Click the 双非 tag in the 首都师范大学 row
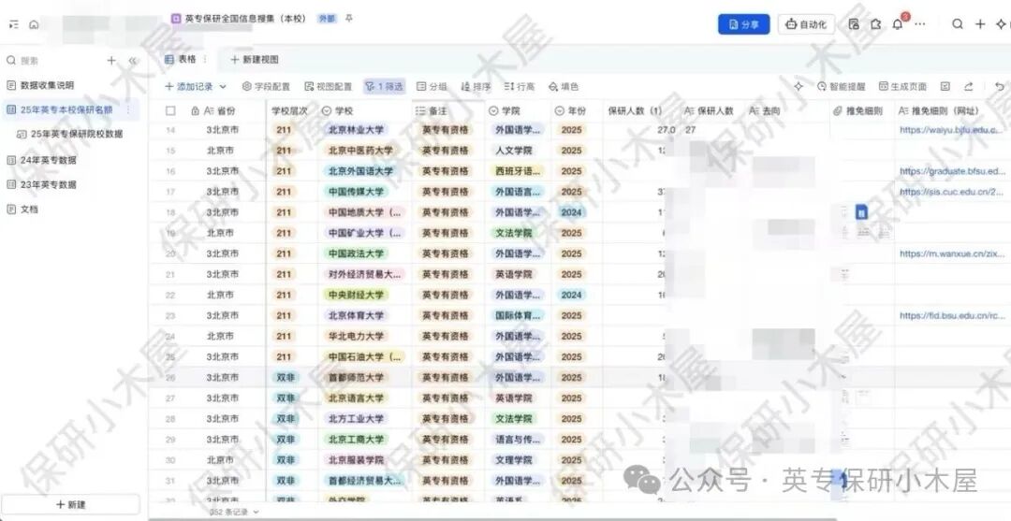Screen dimensions: 1011x521 point(286,377)
